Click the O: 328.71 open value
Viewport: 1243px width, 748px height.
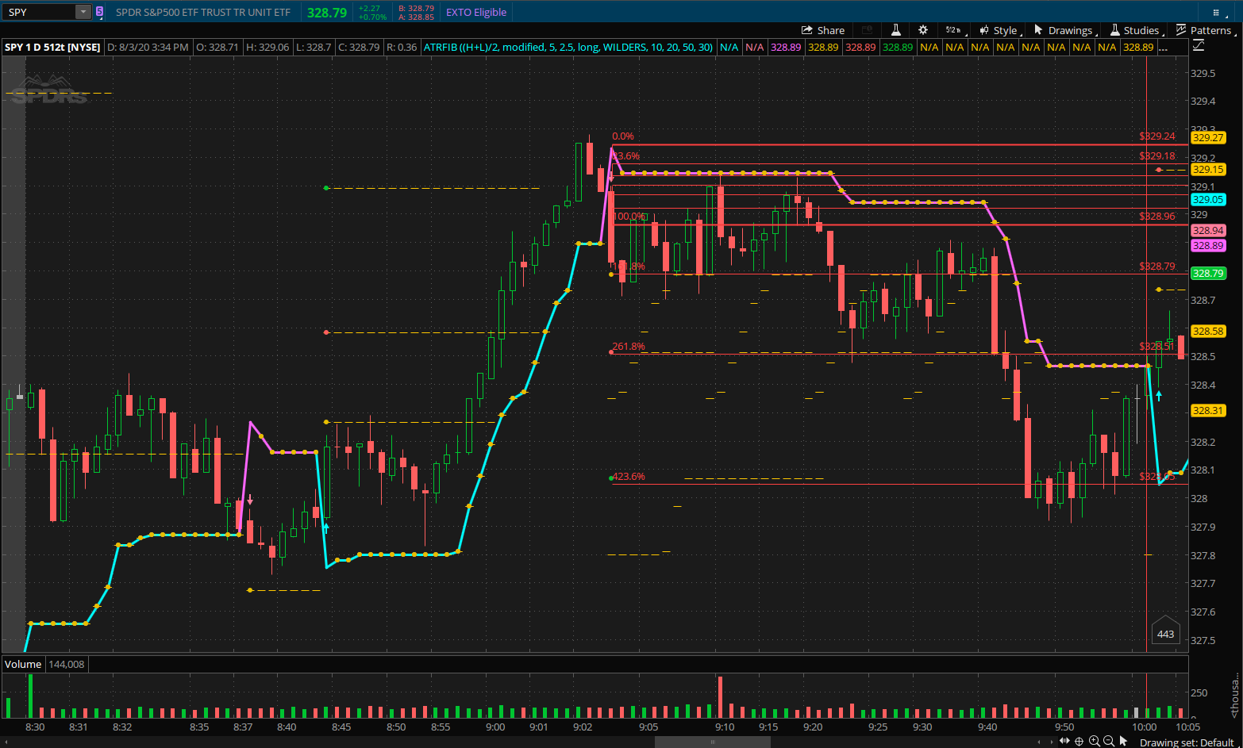pos(217,47)
